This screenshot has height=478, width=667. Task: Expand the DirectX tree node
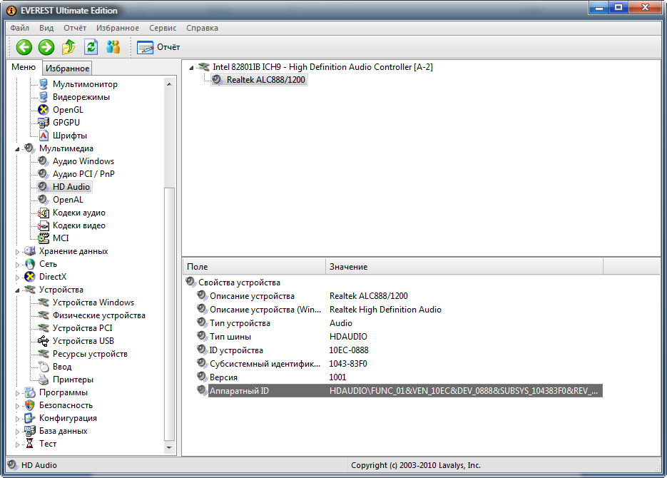(17, 278)
